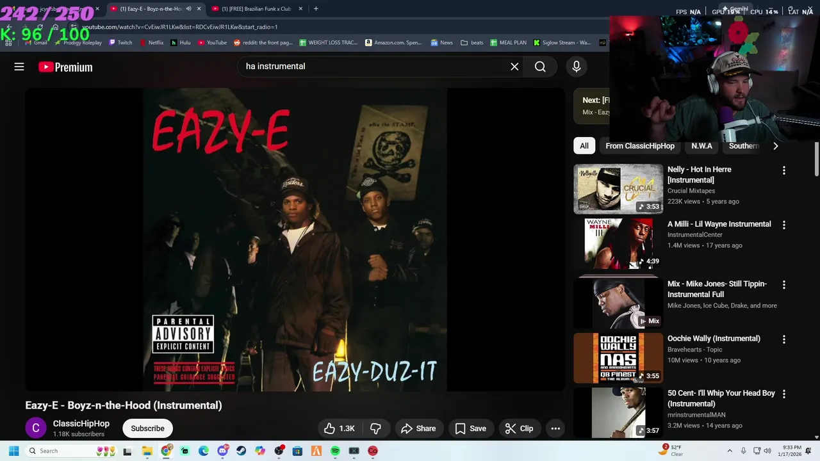Click the taskbar Search box
The height and width of the screenshot is (461, 820).
pyautogui.click(x=71, y=451)
